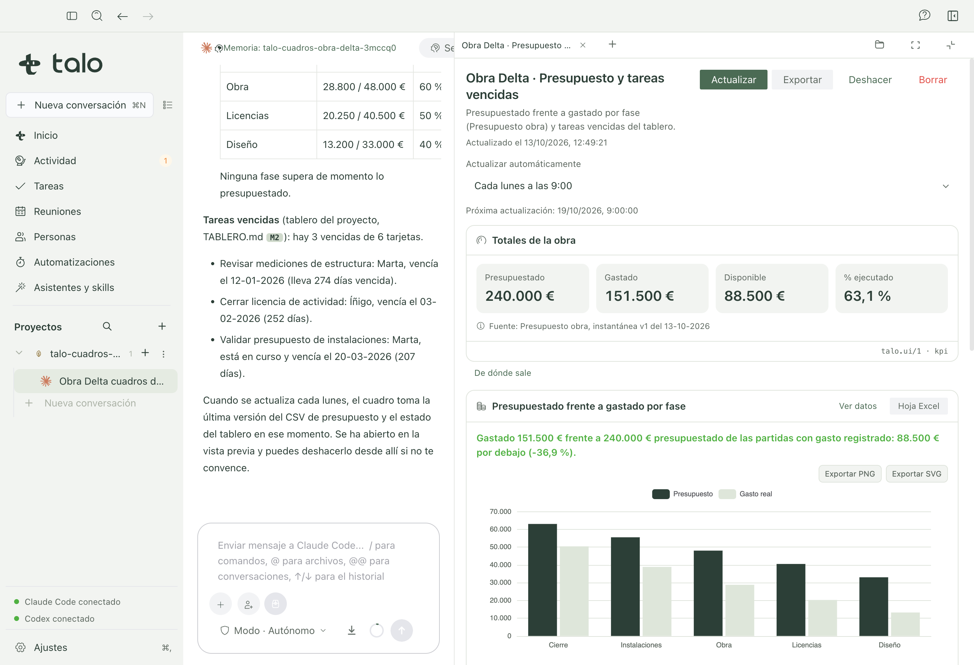Click the Exportar button
Screen dimensions: 974x665
pos(802,80)
